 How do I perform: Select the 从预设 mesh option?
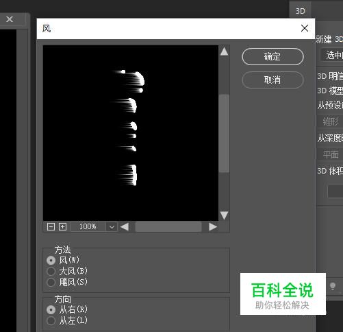coord(330,106)
